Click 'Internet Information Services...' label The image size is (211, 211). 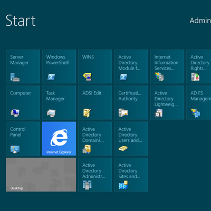point(166,63)
